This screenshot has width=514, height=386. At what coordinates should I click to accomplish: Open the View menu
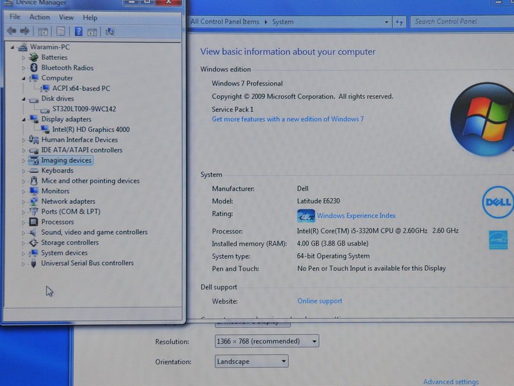tap(66, 17)
